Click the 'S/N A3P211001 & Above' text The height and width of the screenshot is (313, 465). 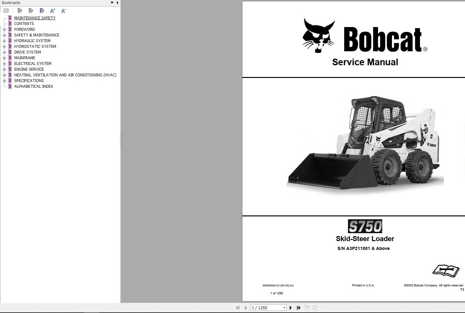coord(363,248)
